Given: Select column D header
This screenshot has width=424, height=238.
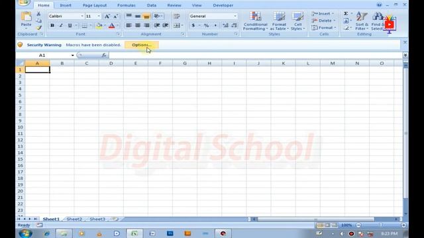Looking at the screenshot, I should coord(111,63).
